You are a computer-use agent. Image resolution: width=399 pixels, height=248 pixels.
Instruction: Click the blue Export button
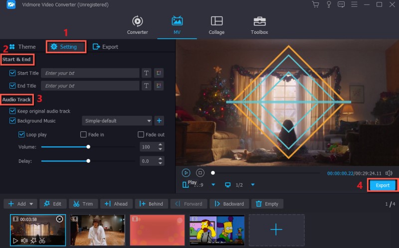tap(383, 185)
